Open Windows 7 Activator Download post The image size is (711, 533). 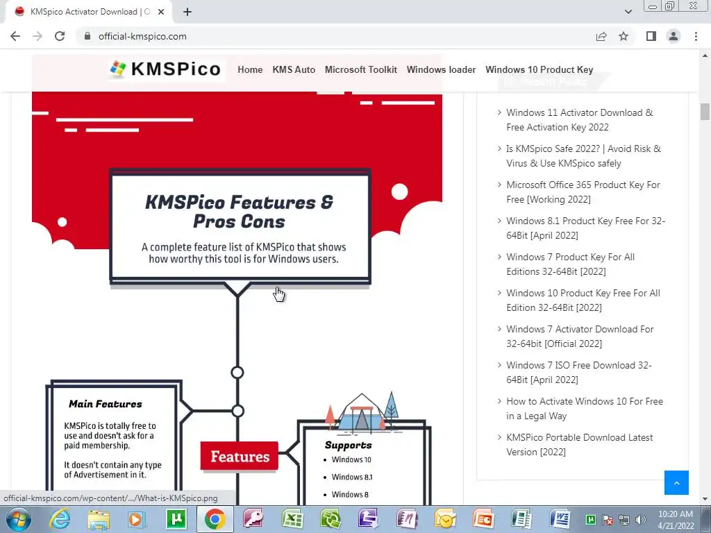[x=580, y=337]
